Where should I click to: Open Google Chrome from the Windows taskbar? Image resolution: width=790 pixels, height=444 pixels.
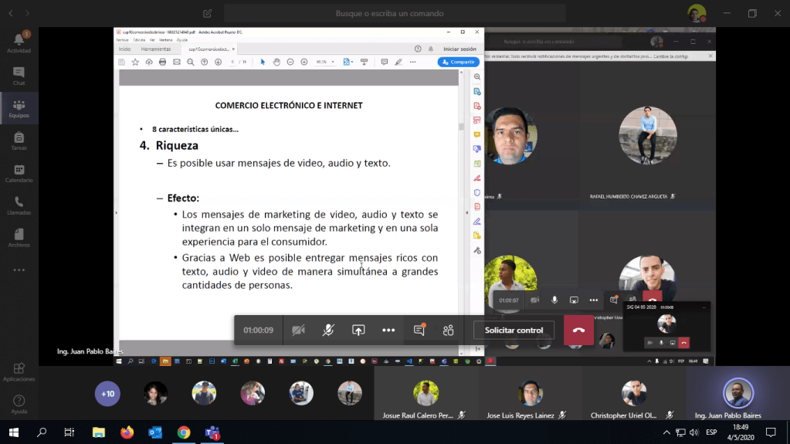184,432
